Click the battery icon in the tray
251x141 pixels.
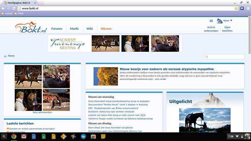(242, 137)
